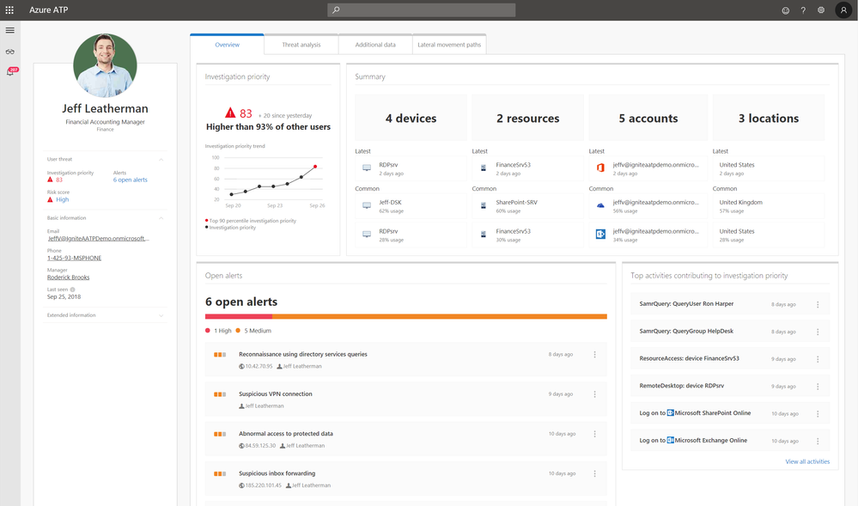858x506 pixels.
Task: Click the phone number 1-425-93-MSPHONE
Action: (74, 258)
